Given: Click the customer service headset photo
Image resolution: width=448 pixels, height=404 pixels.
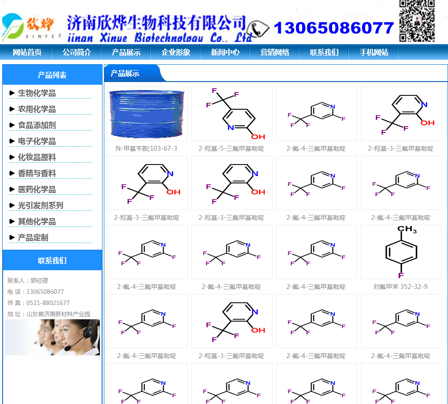Looking at the screenshot, I should click(52, 337).
